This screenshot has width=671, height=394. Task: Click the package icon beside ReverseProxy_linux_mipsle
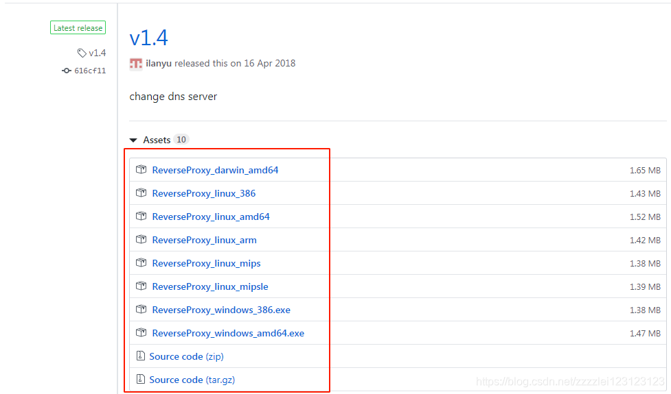[141, 286]
